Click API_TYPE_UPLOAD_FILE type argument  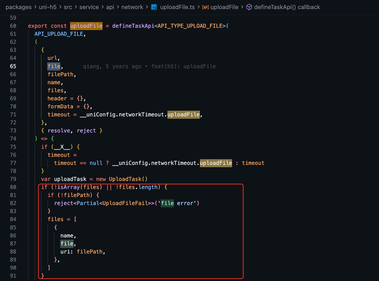pyautogui.click(x=190, y=26)
